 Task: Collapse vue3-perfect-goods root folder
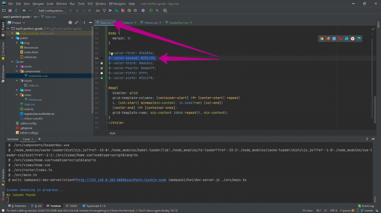(x=8, y=28)
